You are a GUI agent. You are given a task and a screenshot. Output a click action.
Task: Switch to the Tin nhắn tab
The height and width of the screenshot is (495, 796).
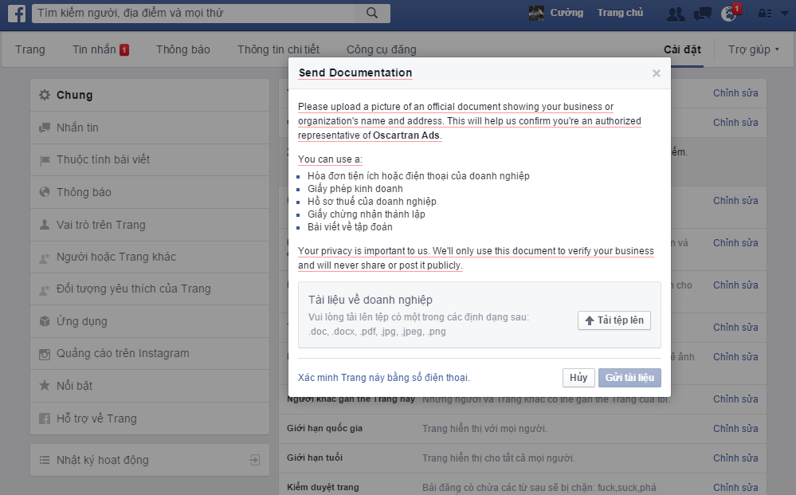coord(95,49)
